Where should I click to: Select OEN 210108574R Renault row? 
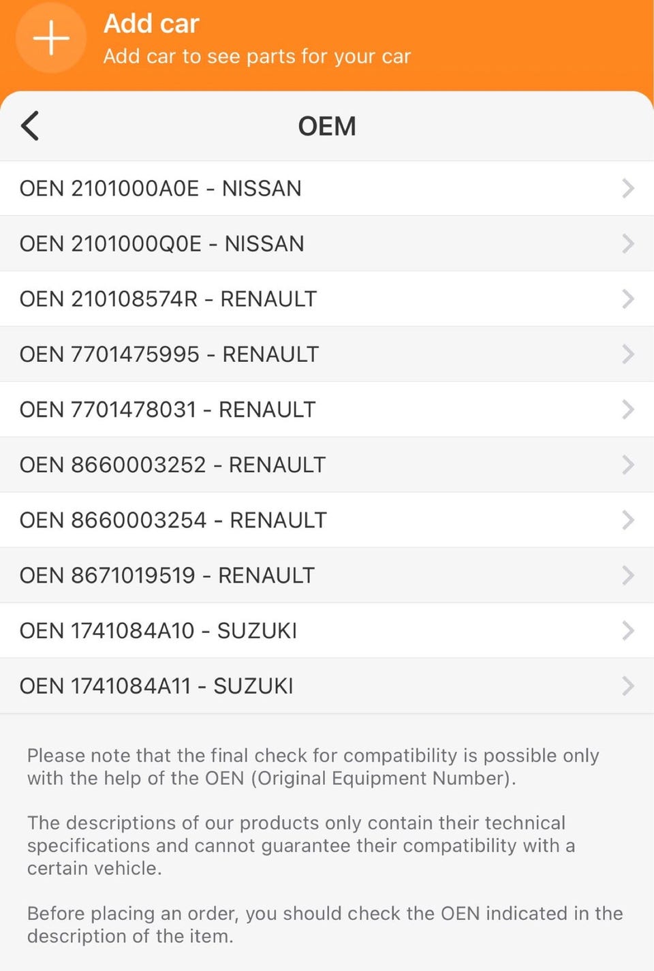coord(168,299)
